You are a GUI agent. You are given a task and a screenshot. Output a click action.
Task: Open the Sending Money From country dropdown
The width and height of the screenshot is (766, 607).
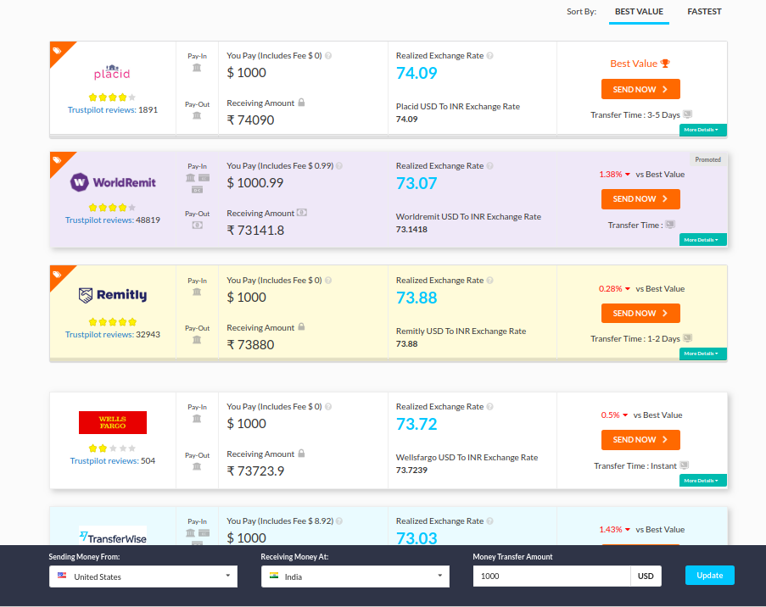[x=143, y=576]
